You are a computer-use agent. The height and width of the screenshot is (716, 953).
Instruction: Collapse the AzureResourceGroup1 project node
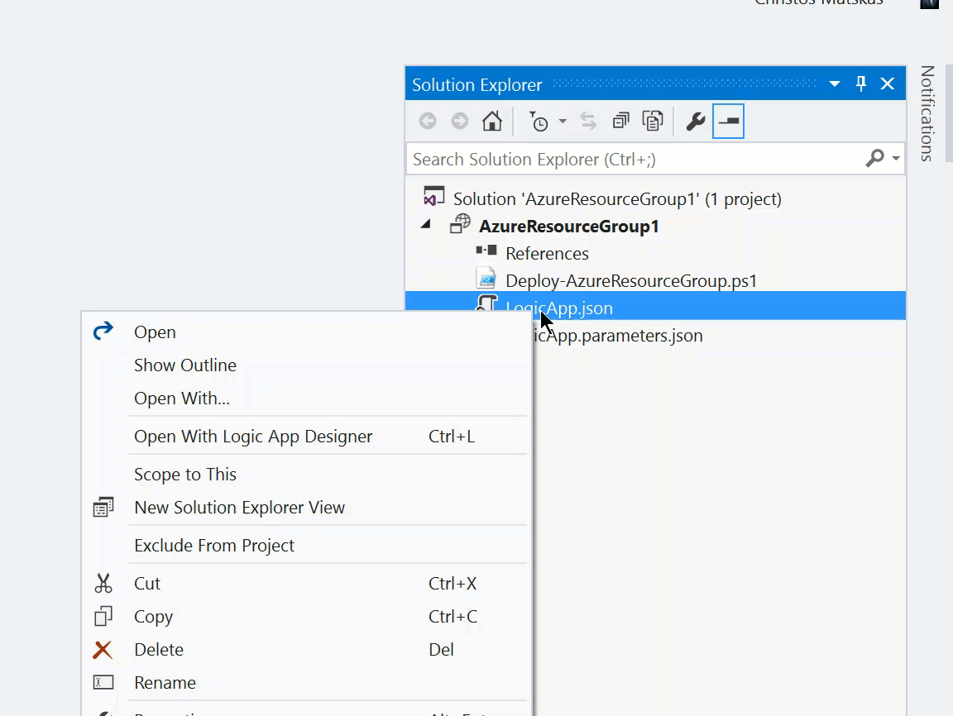[426, 225]
